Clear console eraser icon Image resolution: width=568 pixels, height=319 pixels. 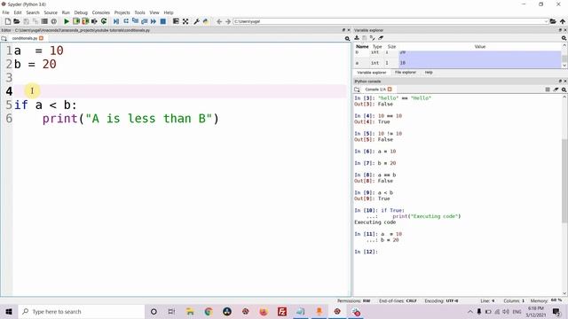[x=556, y=89]
